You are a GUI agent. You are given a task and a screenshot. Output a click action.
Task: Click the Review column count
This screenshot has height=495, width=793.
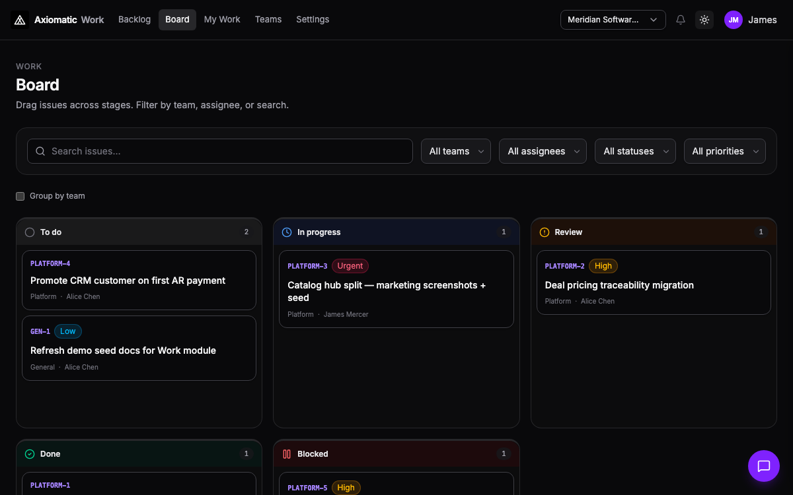click(x=761, y=232)
